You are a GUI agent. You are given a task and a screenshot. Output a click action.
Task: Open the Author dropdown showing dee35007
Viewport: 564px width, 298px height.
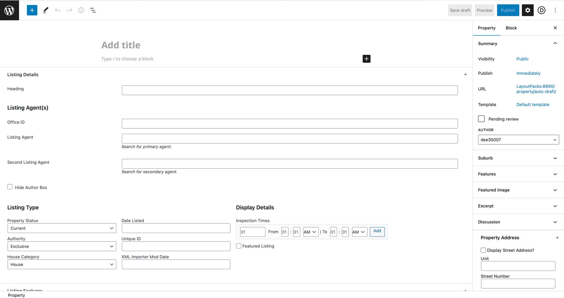pyautogui.click(x=518, y=140)
